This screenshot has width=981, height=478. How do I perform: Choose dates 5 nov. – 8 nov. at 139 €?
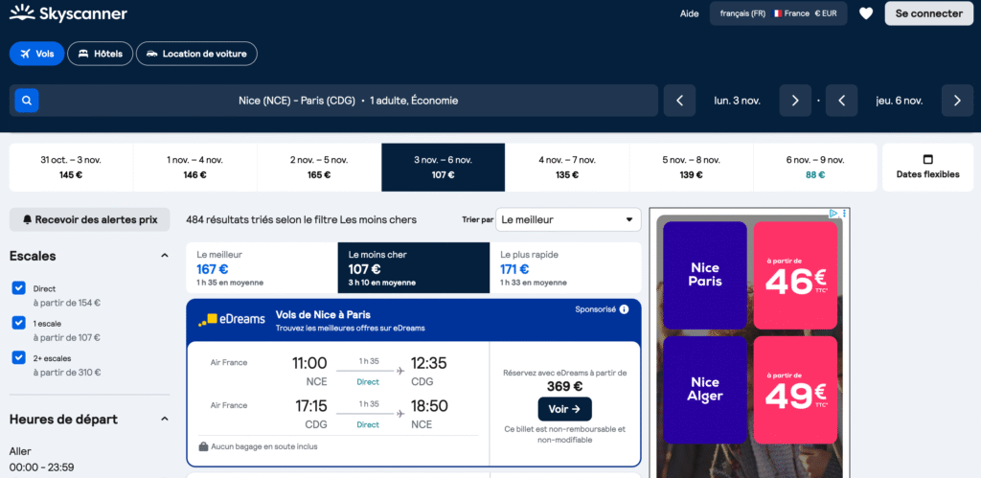coord(692,167)
